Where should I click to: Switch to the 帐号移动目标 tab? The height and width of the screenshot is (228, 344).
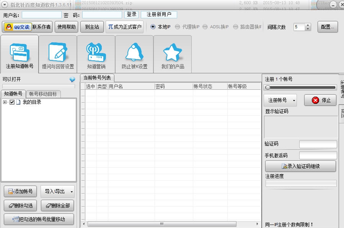(x=44, y=93)
